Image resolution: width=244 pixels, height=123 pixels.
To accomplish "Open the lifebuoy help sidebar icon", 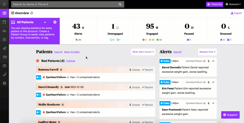I will click(x=4, y=83).
